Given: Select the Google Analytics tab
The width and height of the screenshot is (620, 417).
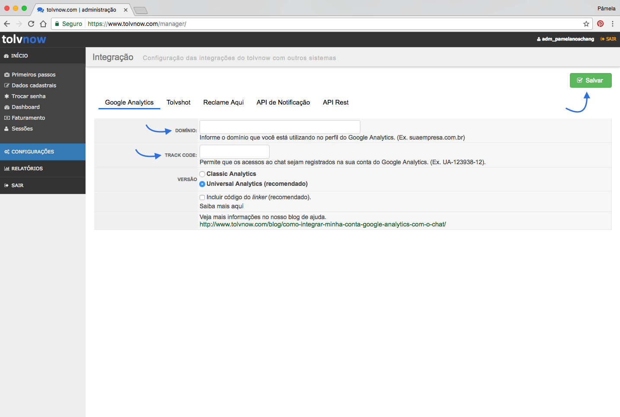Looking at the screenshot, I should click(x=129, y=102).
